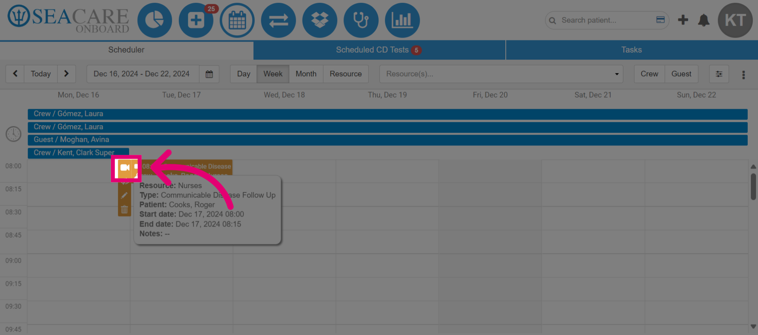Toggle the Crew filter
Screen dimensions: 758x335
649,74
